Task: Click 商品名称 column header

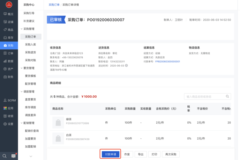Action: [58, 108]
